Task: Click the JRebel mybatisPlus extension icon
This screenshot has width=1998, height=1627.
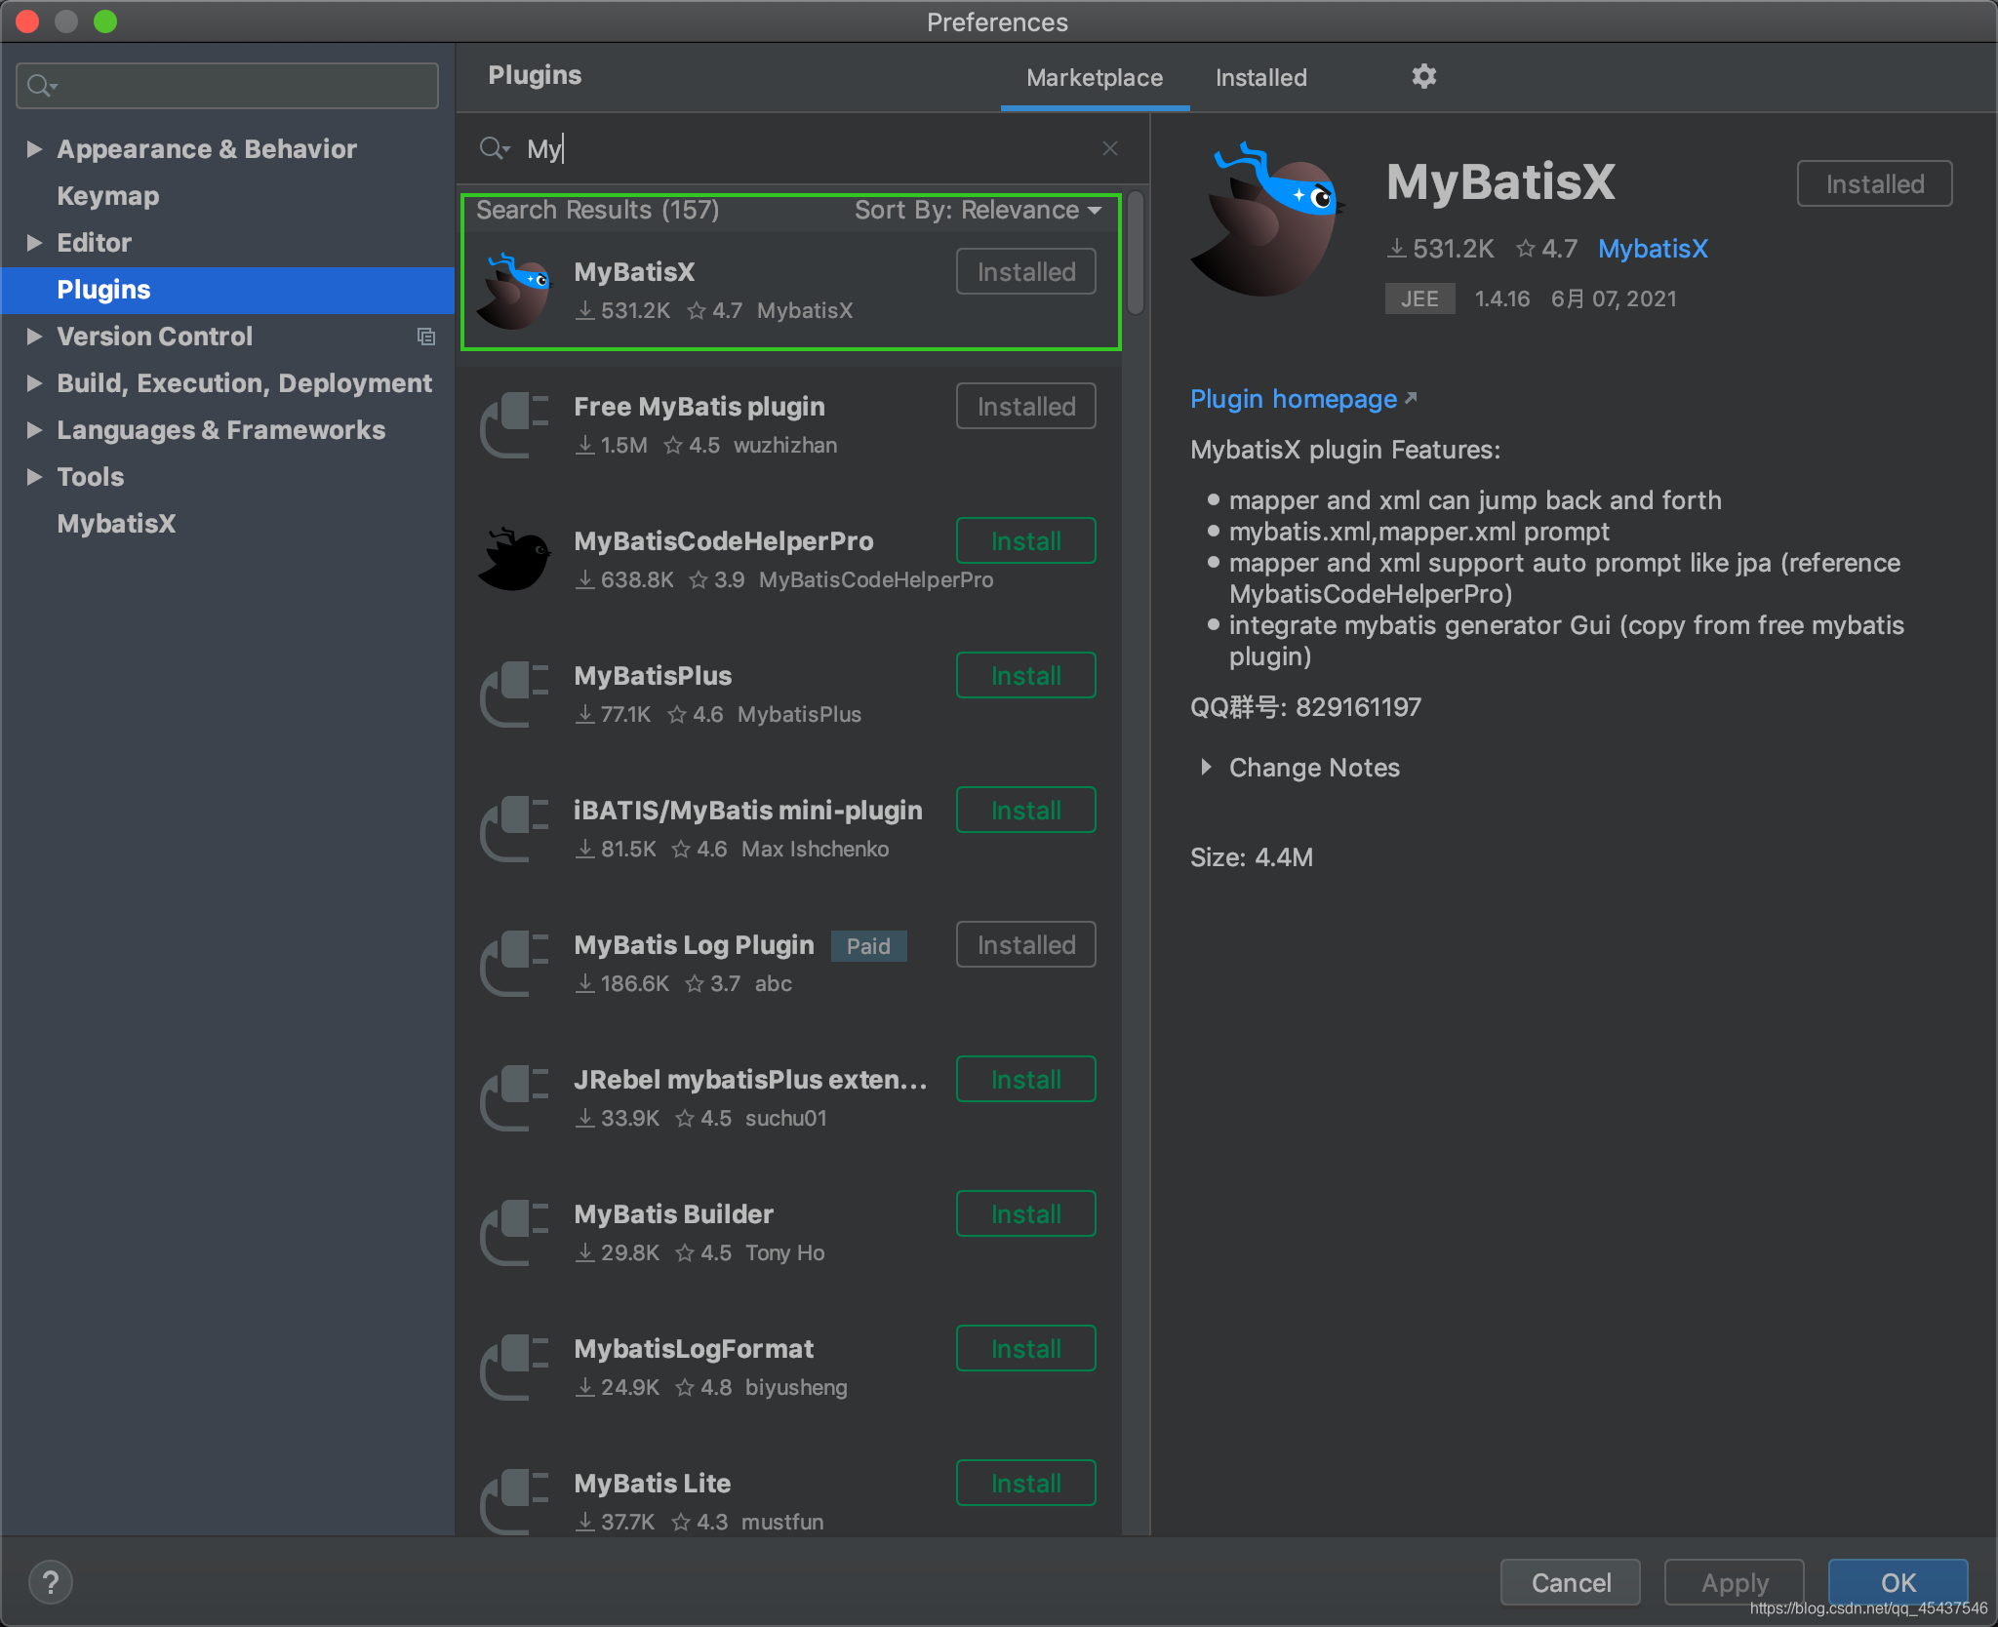Action: pos(515,1098)
